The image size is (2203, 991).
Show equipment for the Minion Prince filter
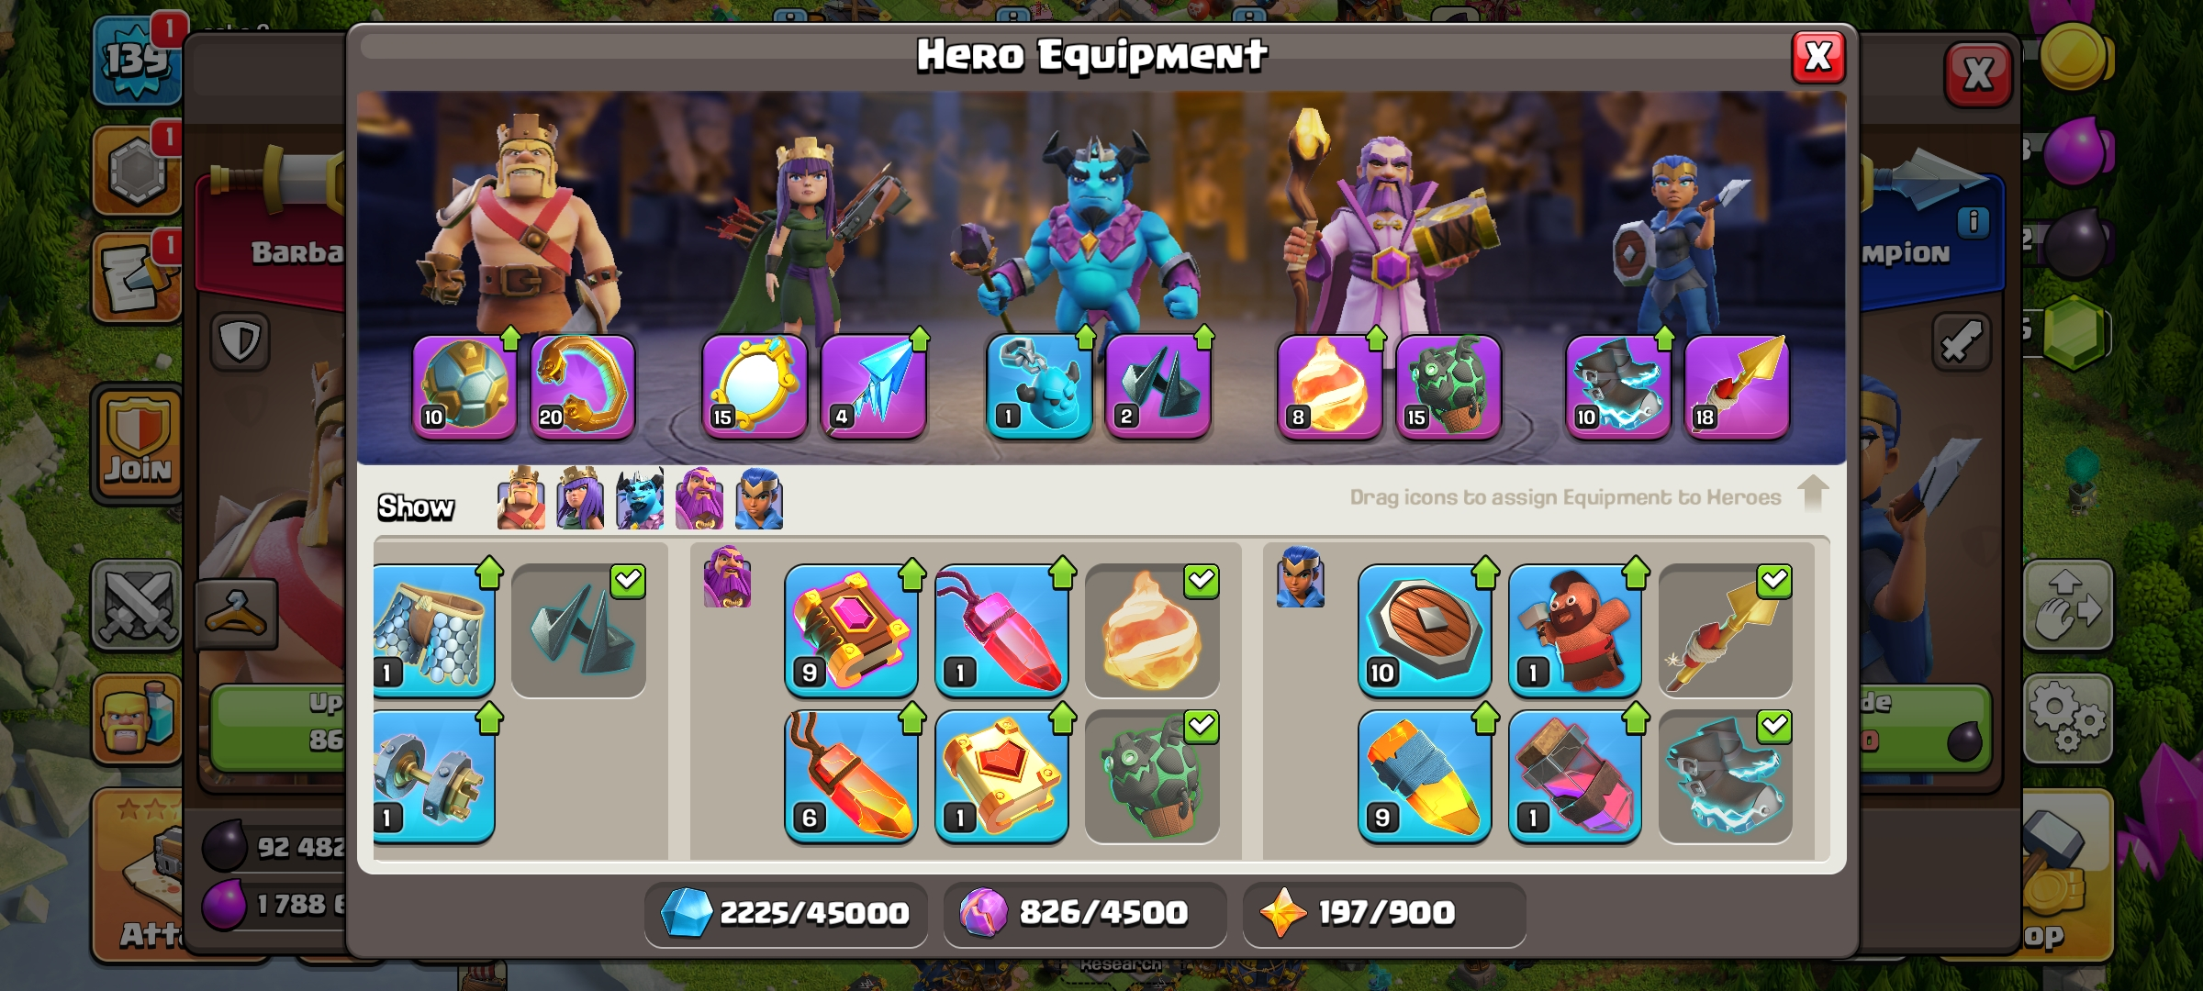[640, 498]
